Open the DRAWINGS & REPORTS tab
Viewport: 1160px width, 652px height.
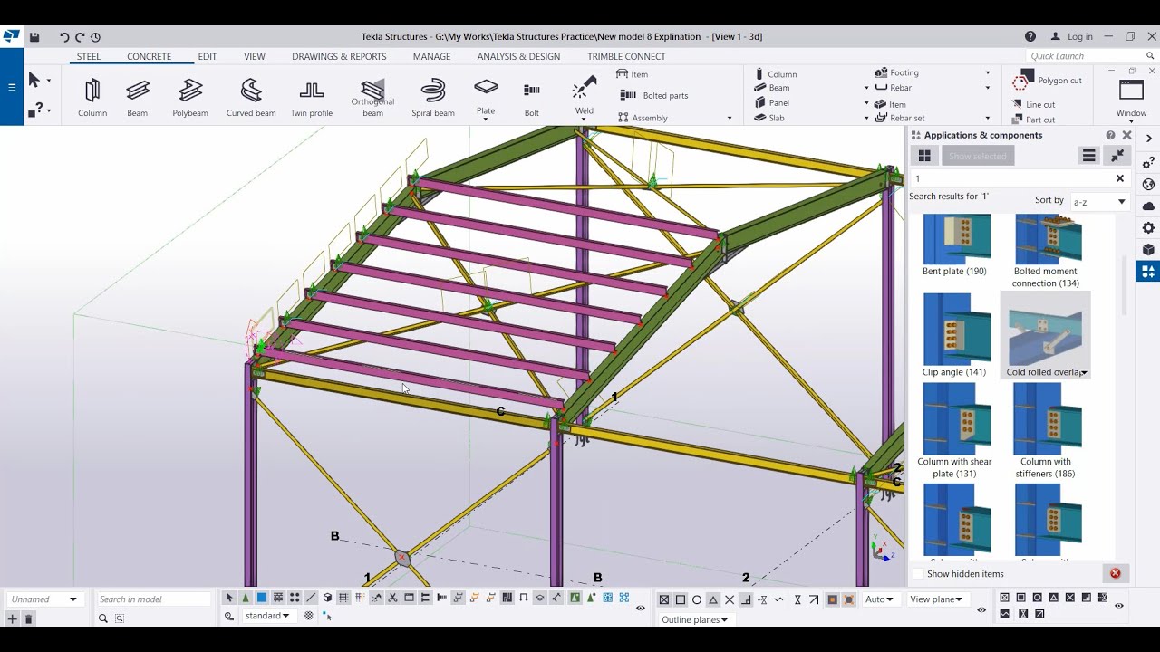[339, 56]
